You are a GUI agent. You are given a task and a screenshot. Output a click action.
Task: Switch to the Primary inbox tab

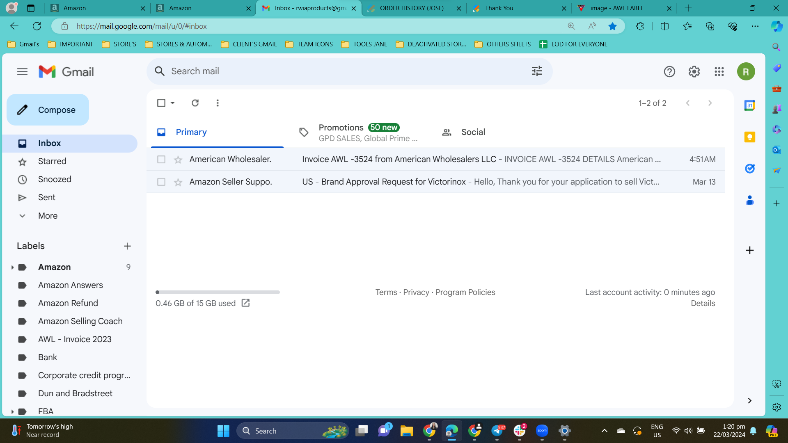217,132
